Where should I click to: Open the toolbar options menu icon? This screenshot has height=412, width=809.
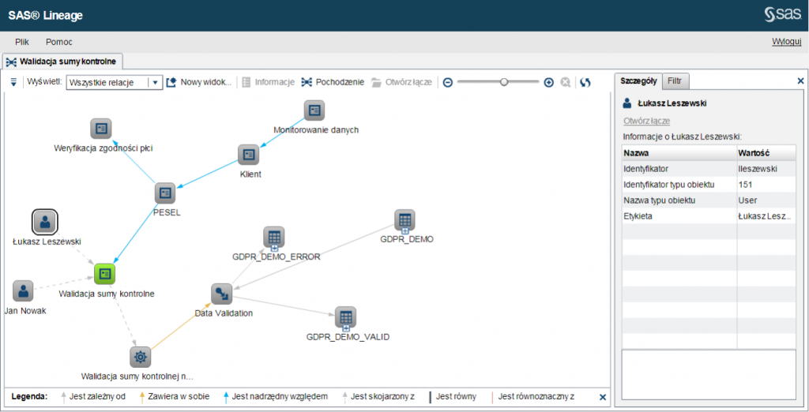point(13,82)
